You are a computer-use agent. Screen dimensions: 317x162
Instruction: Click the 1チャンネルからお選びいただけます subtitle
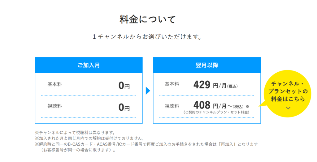(x=147, y=37)
